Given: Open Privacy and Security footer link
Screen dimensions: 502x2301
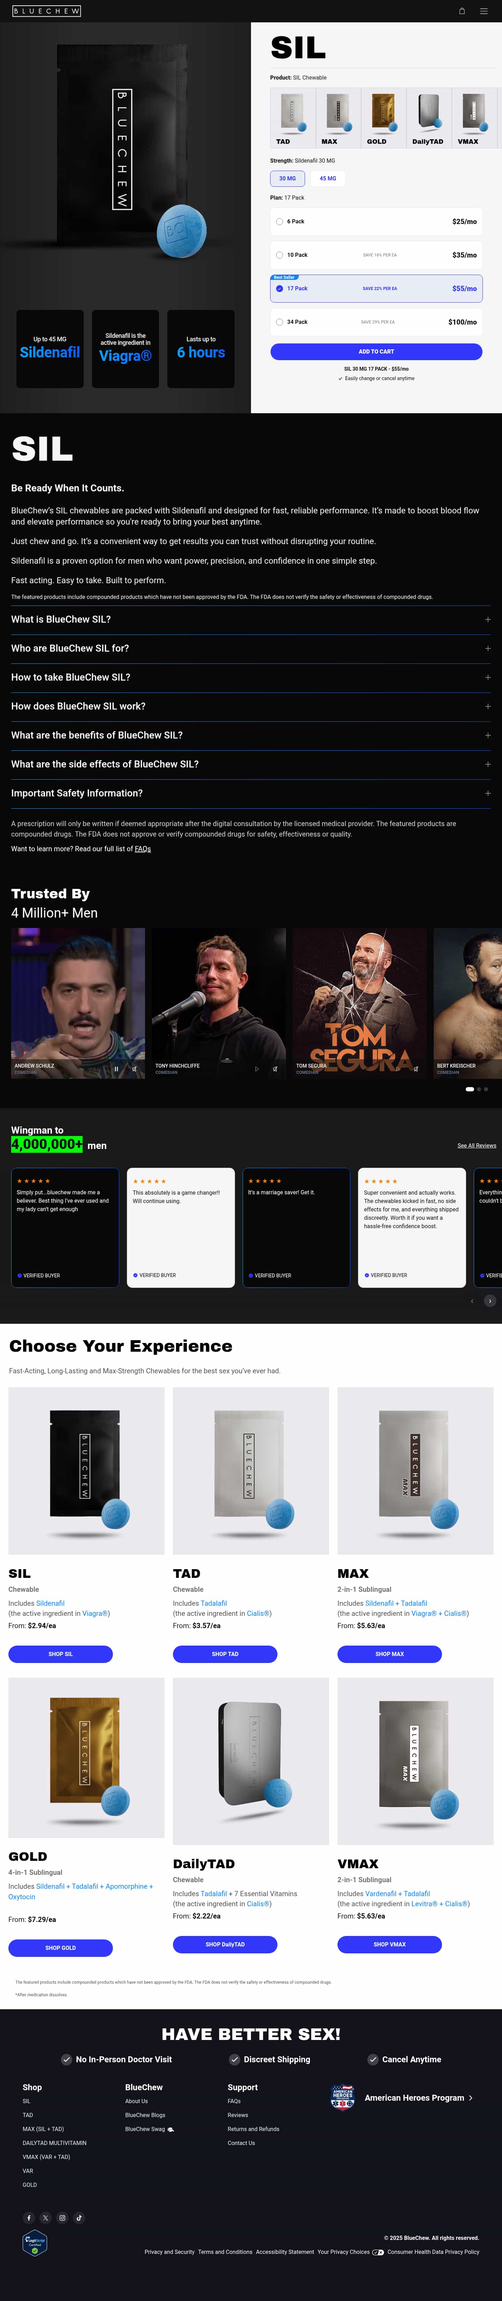Looking at the screenshot, I should pos(169,2252).
